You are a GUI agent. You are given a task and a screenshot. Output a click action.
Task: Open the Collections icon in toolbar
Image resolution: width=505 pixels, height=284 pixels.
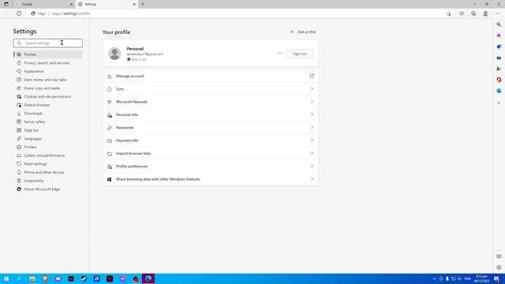pos(473,13)
